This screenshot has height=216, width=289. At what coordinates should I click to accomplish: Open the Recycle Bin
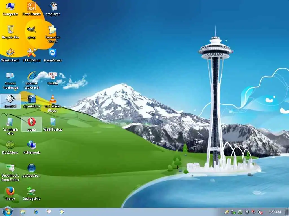point(10,32)
